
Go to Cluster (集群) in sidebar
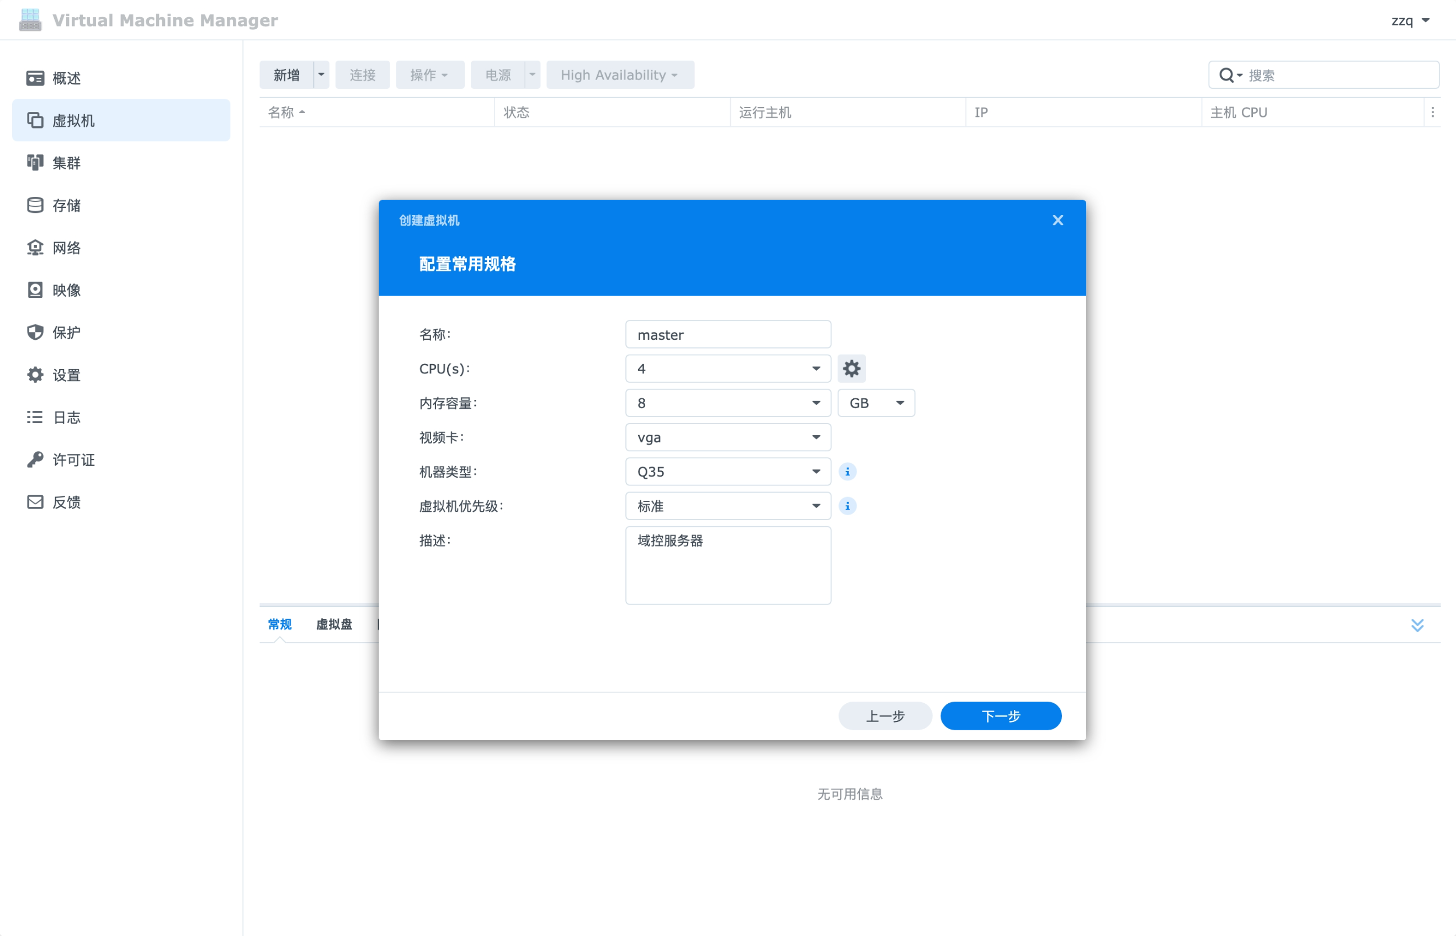(x=66, y=163)
